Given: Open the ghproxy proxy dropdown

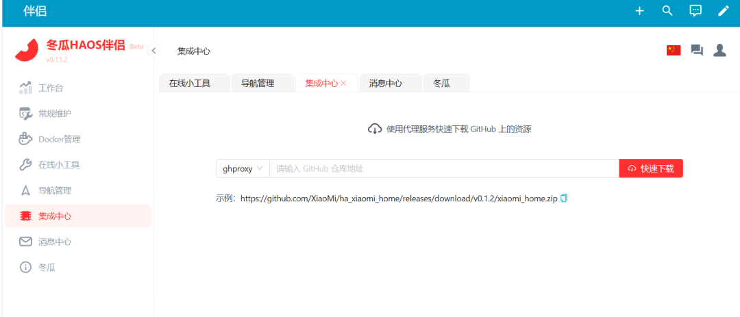Looking at the screenshot, I should point(243,168).
